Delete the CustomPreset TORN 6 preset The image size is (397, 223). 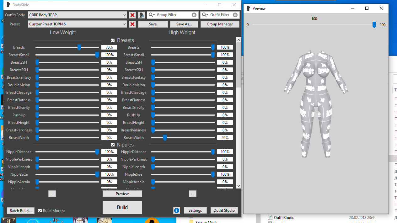point(132,24)
